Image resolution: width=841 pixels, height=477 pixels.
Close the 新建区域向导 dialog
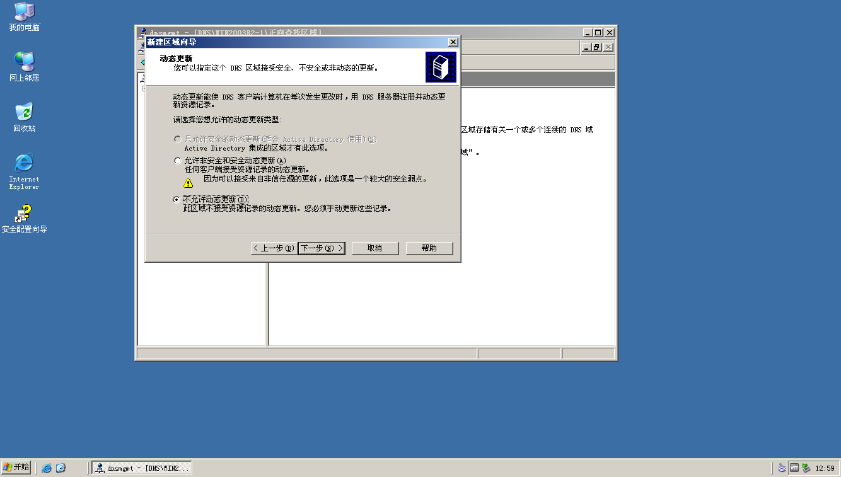pos(453,42)
